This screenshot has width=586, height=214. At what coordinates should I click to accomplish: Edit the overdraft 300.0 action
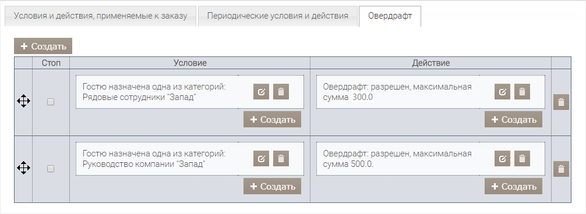click(x=502, y=92)
